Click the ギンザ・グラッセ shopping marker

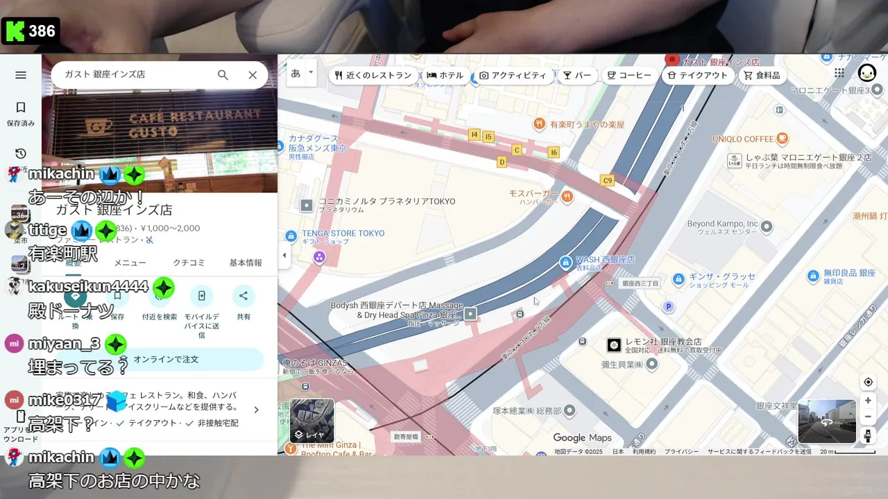click(678, 278)
